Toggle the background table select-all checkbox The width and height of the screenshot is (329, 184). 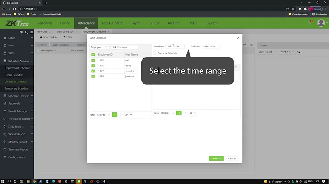pyautogui.click(x=38, y=51)
